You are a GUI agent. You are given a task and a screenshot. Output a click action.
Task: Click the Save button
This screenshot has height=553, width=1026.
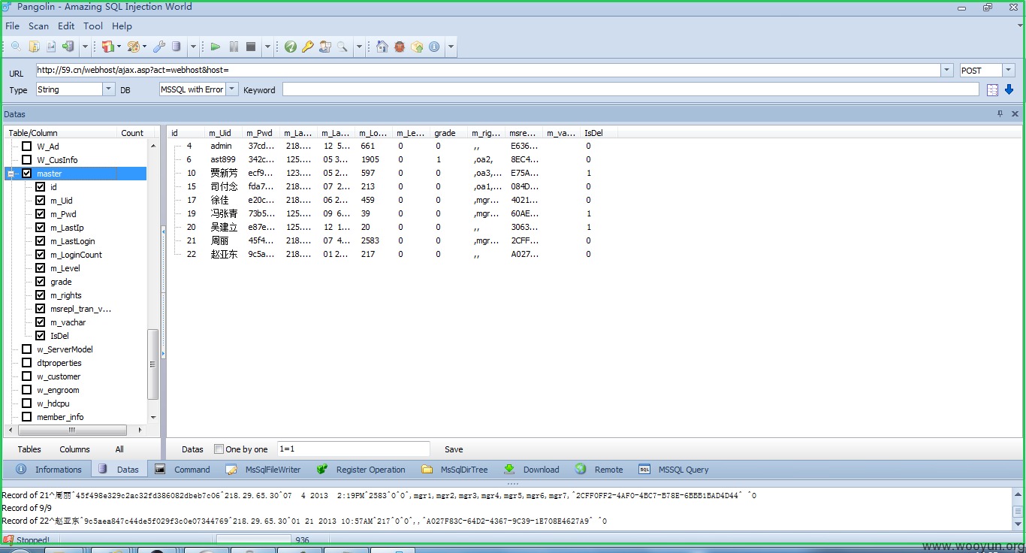click(454, 449)
